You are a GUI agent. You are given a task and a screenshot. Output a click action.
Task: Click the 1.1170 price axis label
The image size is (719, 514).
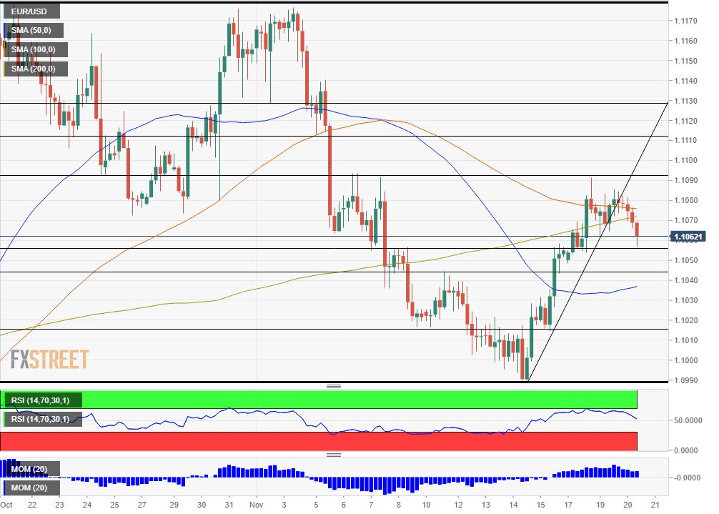point(686,21)
